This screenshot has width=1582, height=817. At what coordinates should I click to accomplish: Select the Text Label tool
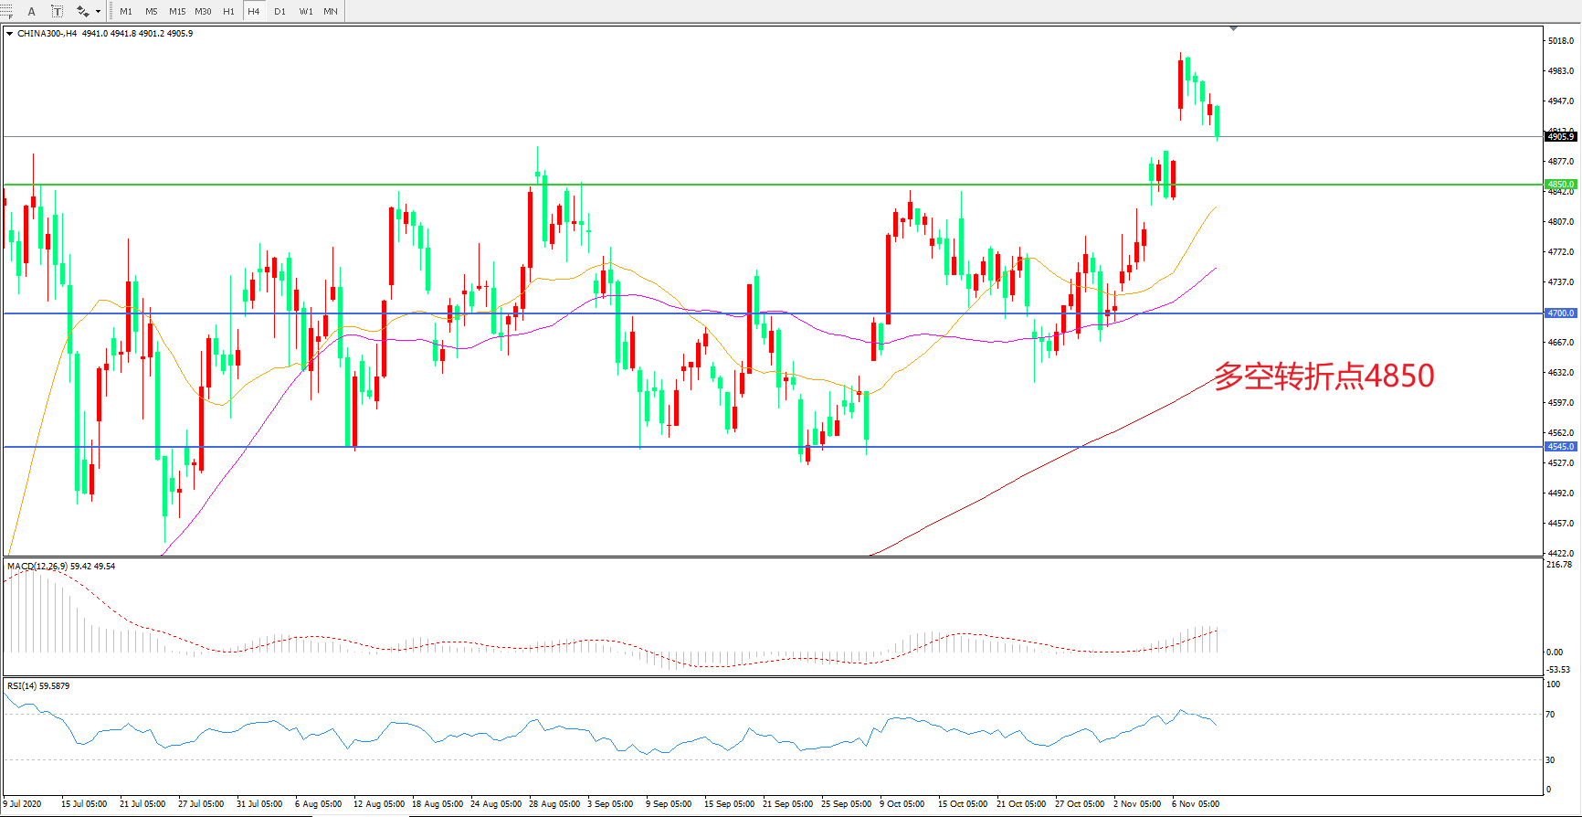pos(57,11)
